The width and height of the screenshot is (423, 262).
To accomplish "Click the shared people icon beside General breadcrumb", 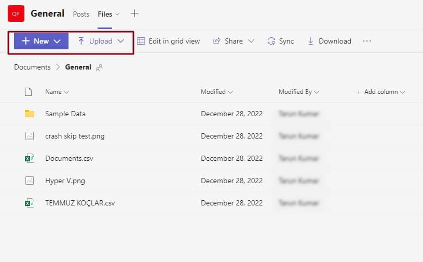I will click(99, 67).
